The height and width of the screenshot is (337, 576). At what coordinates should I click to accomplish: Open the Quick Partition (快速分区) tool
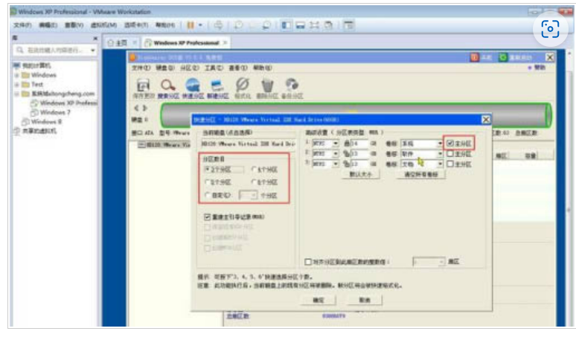tap(193, 88)
